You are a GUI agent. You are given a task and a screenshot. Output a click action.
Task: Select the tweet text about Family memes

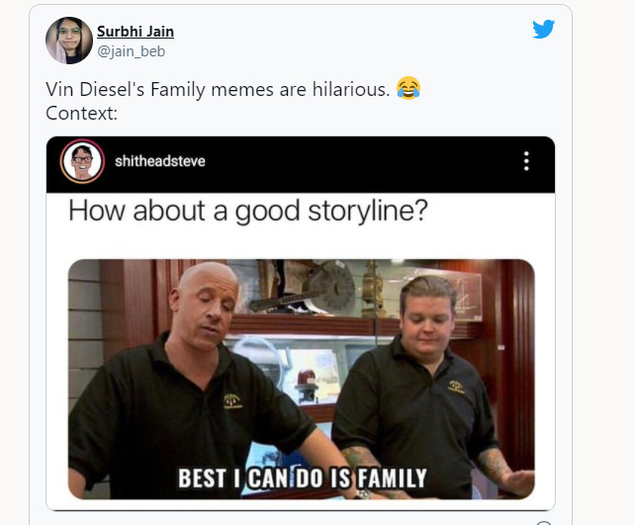218,89
